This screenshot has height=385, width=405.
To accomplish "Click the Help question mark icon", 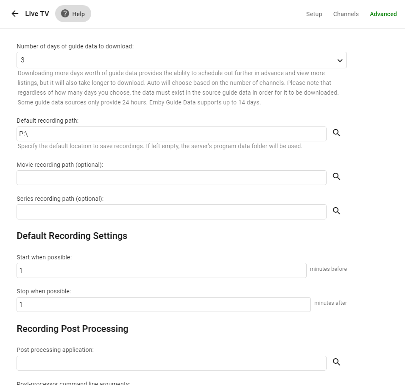I will point(65,14).
